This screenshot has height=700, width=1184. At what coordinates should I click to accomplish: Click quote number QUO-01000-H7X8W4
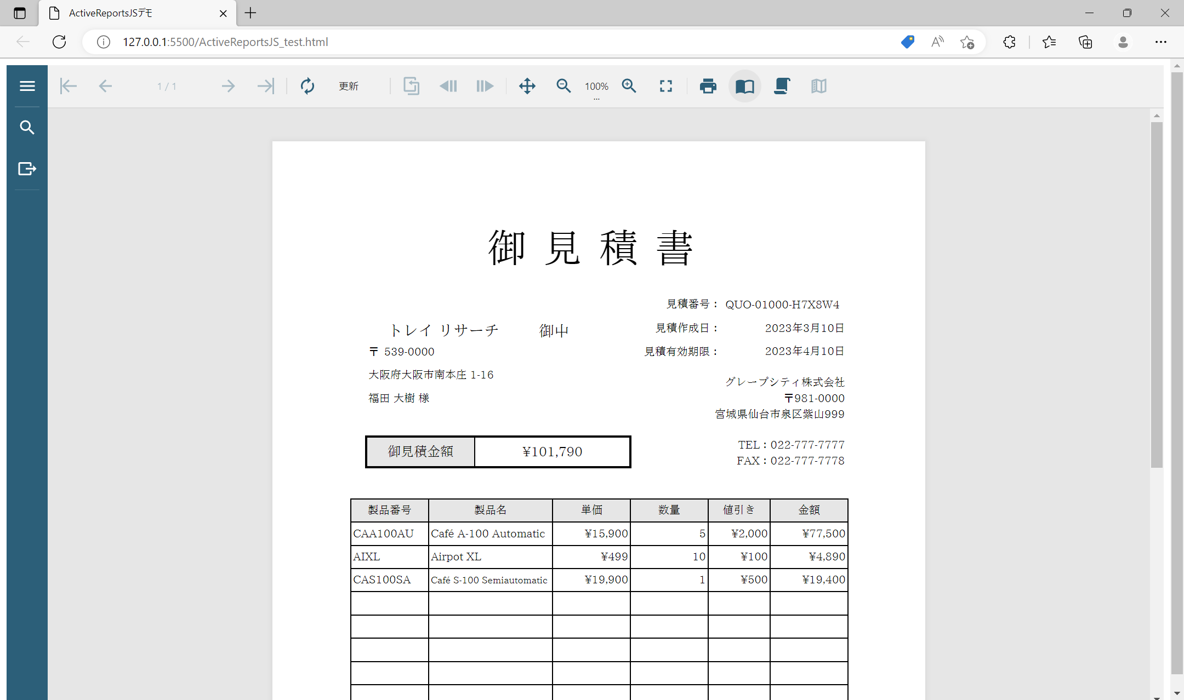point(782,305)
